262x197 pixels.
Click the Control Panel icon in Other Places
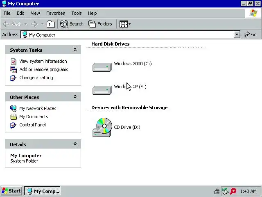point(13,125)
